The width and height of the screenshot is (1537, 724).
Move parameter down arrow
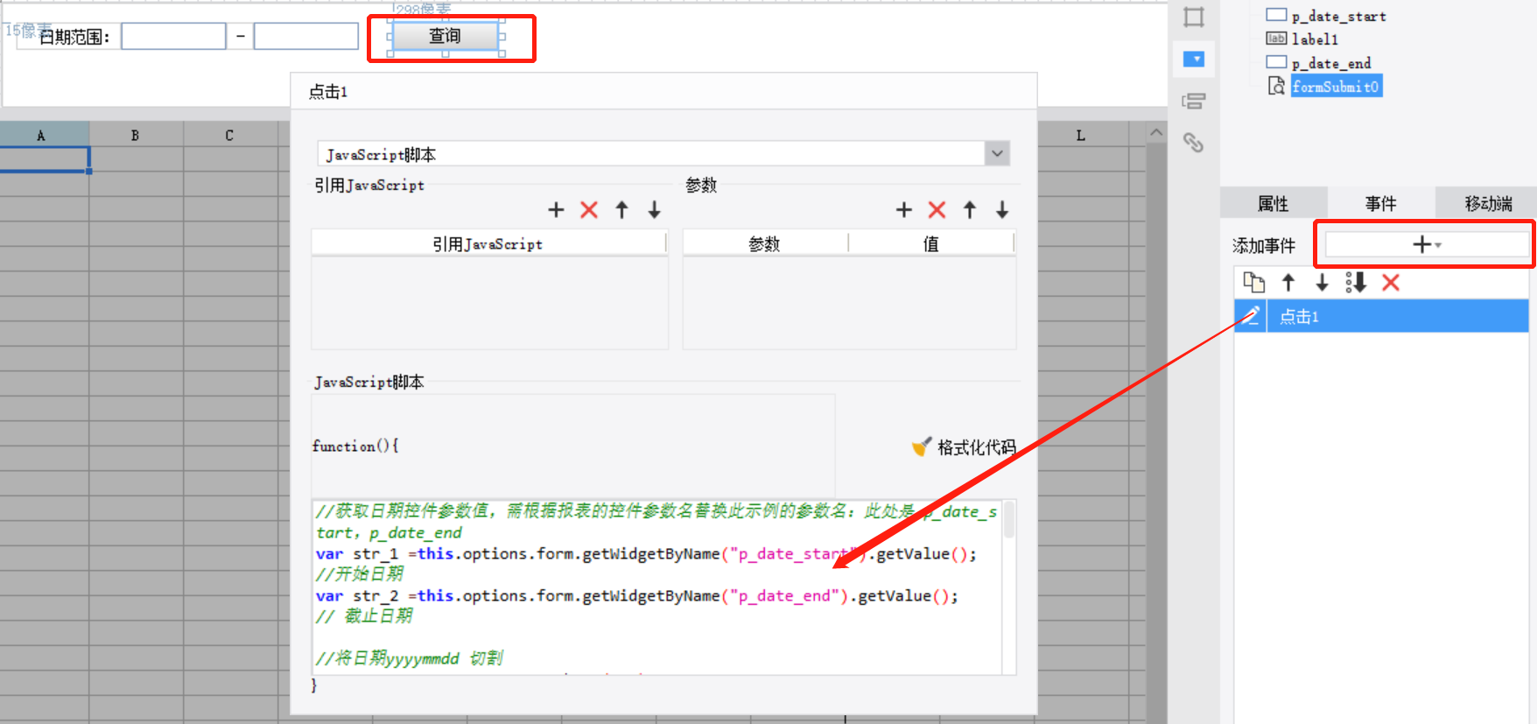pos(1002,210)
